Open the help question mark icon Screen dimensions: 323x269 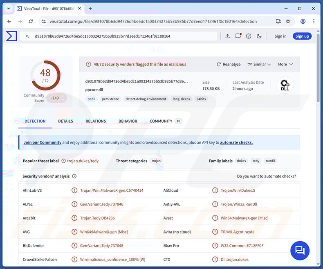[x=249, y=36]
